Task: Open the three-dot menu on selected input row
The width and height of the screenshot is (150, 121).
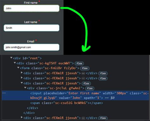Action: (x=4, y=93)
